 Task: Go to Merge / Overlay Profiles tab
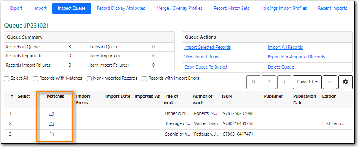(x=179, y=9)
